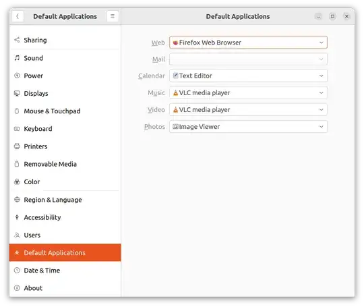Image resolution: width=364 pixels, height=307 pixels.
Task: Open the Displays settings panel
Action: 65,93
